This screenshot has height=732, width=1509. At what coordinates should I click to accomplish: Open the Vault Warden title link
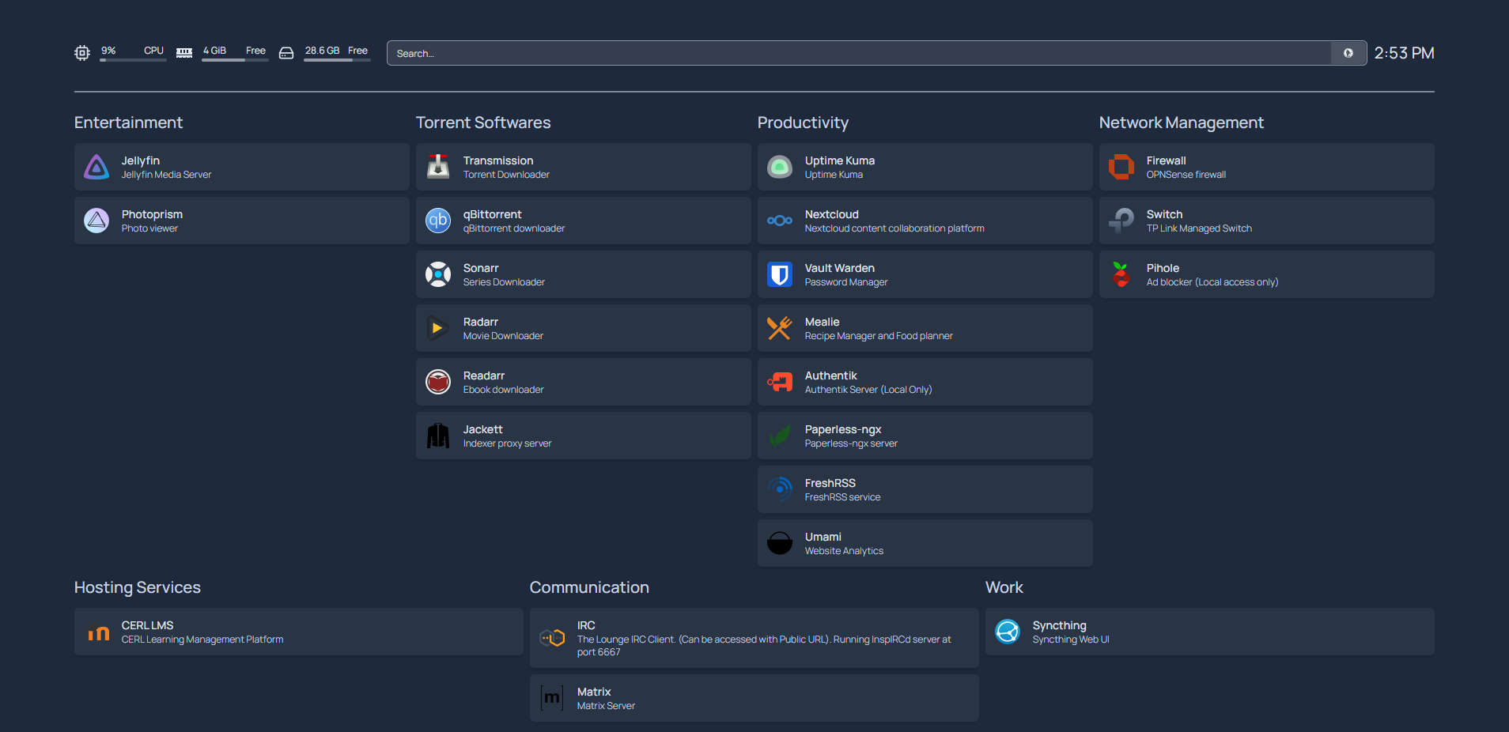click(x=840, y=268)
